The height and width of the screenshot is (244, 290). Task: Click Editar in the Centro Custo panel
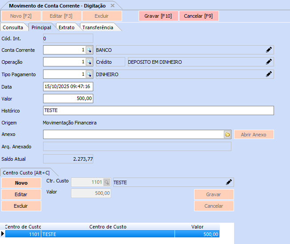(21, 194)
